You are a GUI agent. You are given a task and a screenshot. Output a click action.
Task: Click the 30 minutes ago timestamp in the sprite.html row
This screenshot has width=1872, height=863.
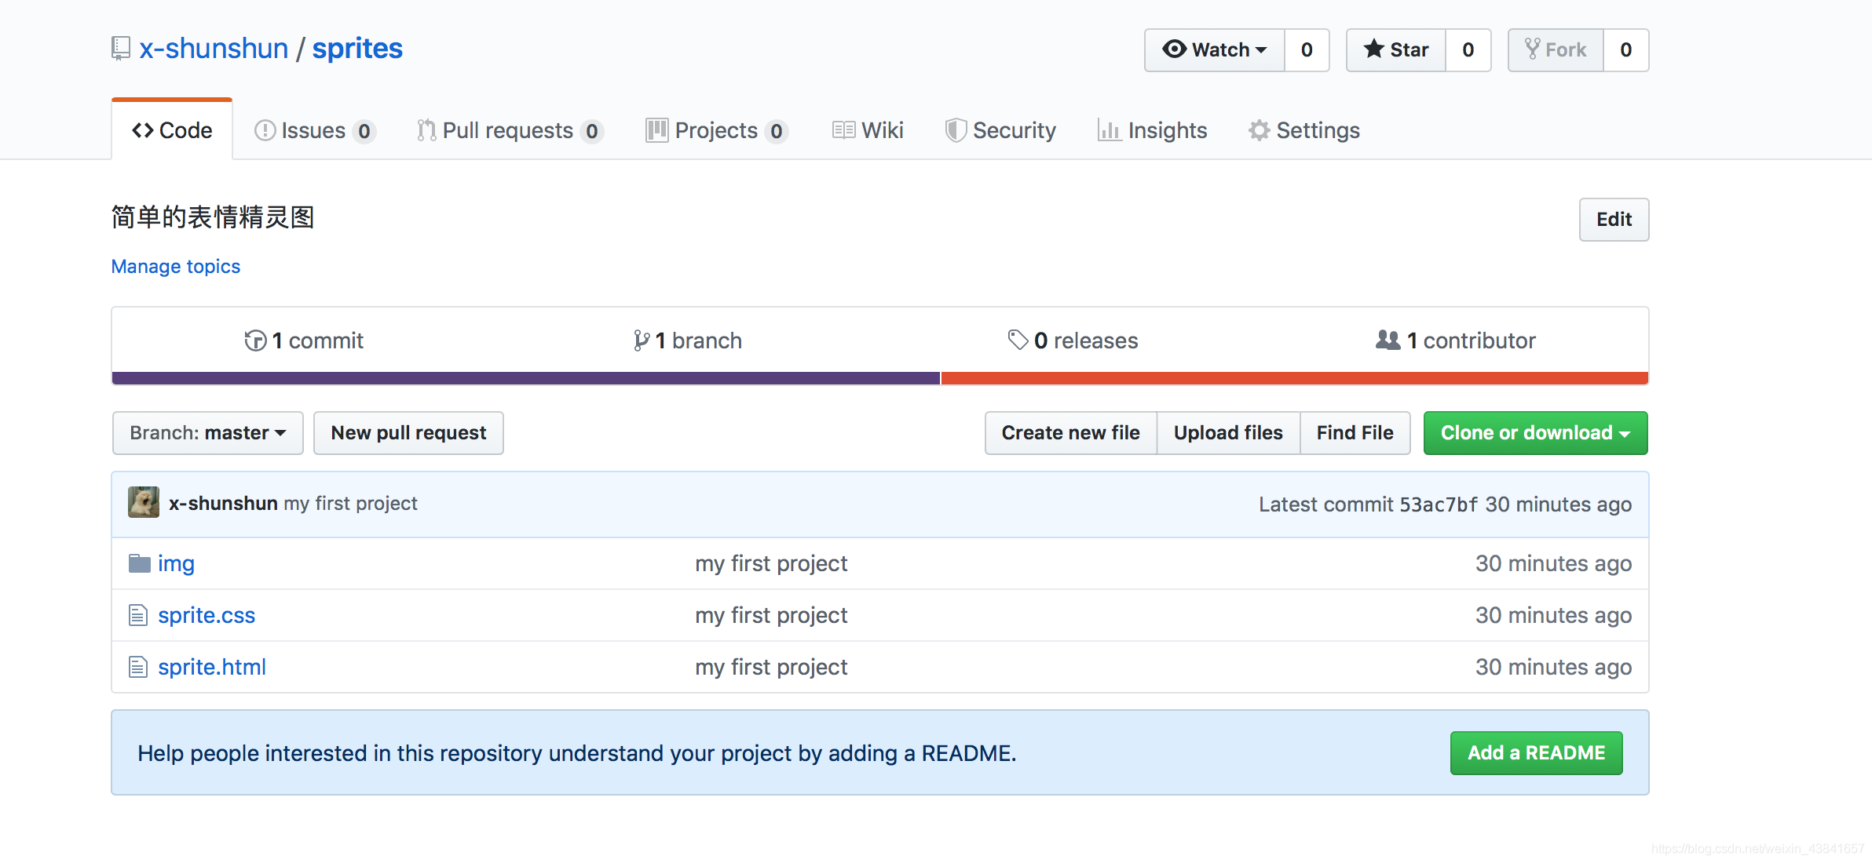point(1553,667)
